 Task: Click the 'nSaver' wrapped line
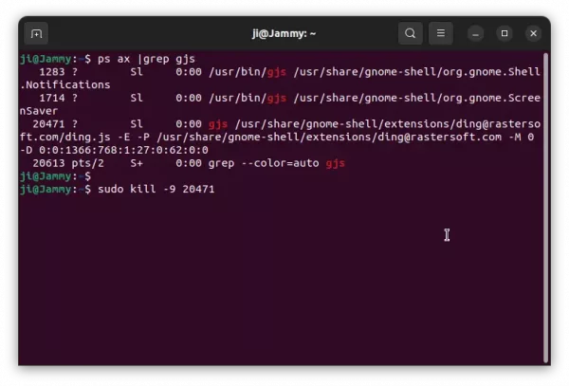39,111
